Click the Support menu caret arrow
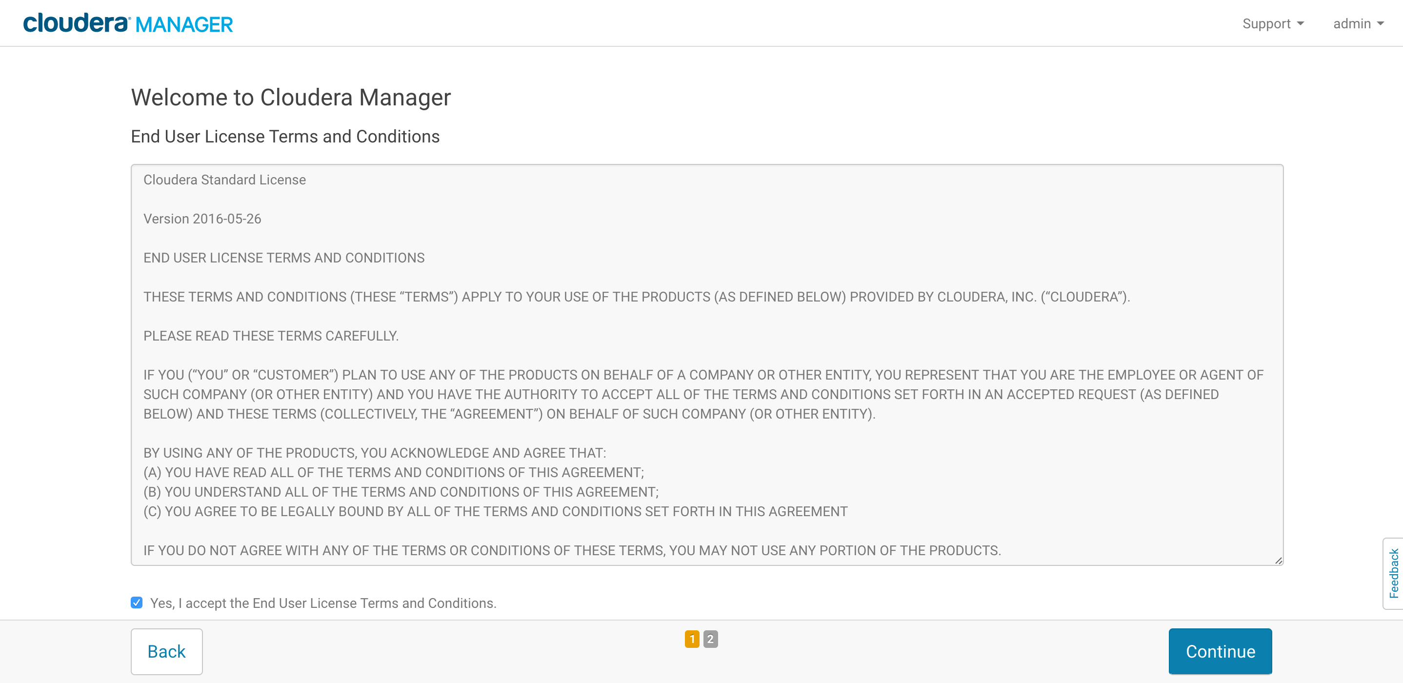 (1301, 23)
